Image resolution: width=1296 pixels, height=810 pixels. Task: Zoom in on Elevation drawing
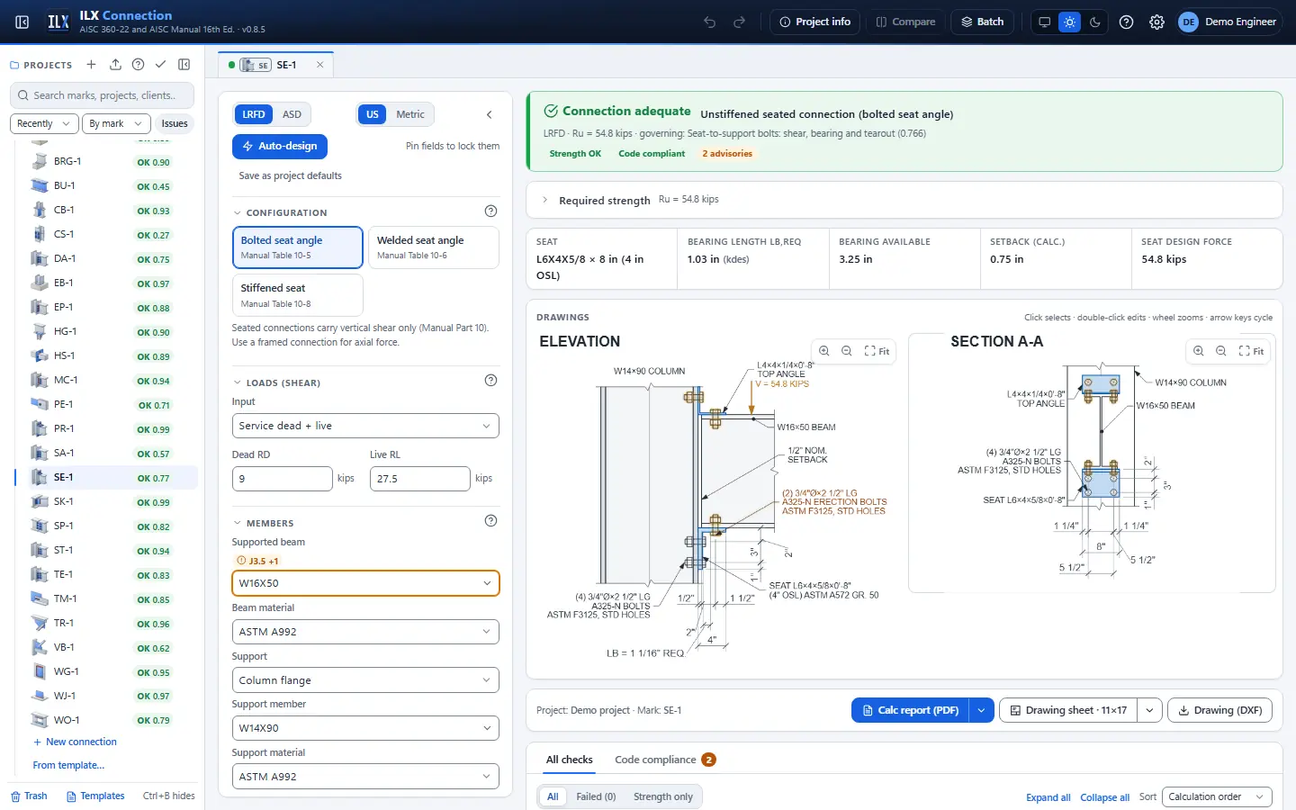point(823,351)
